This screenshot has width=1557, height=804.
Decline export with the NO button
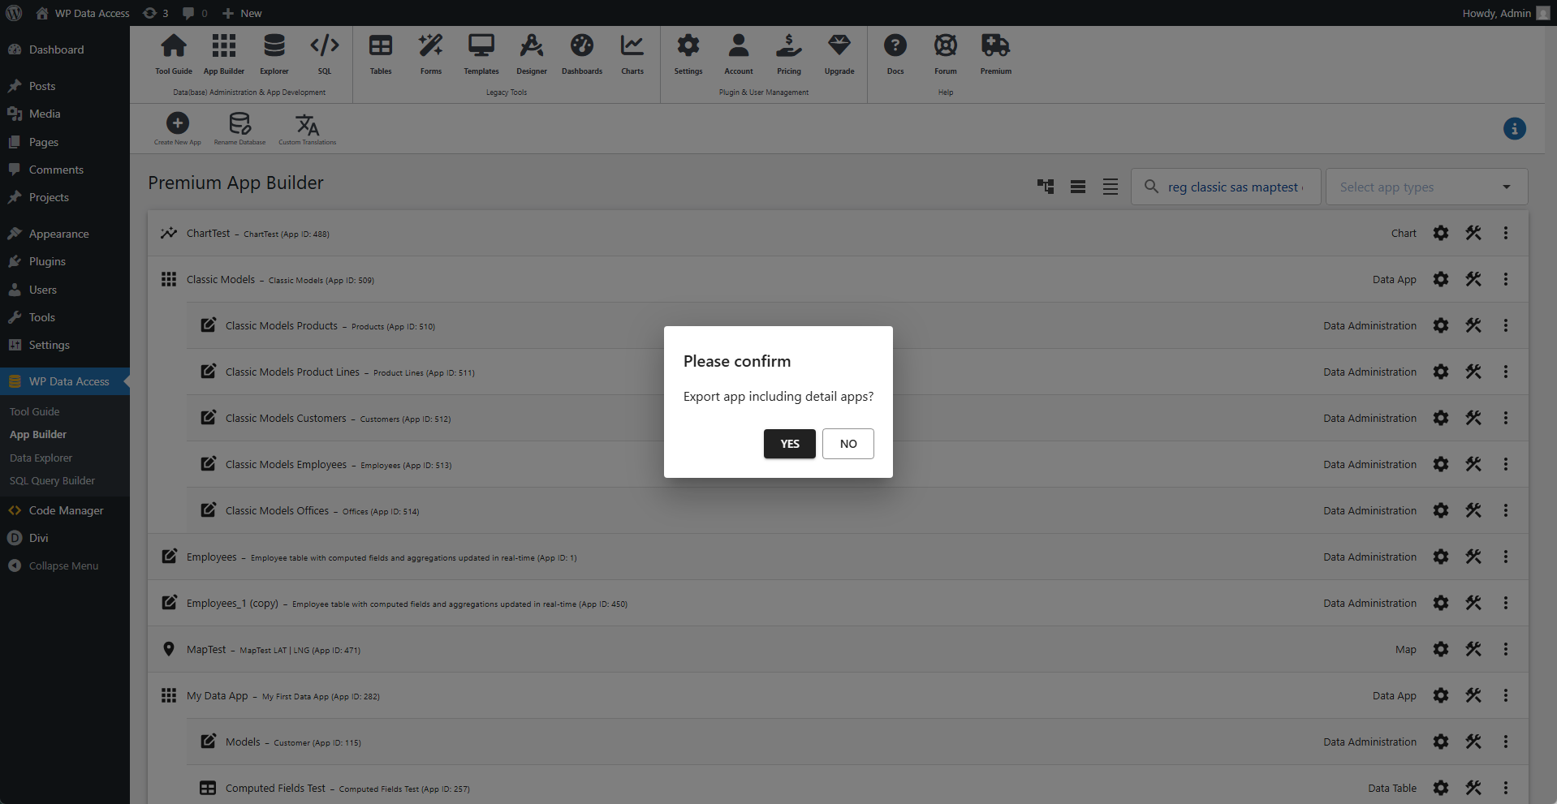click(x=848, y=444)
